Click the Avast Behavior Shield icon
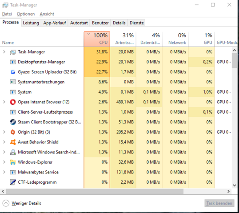 (13, 142)
